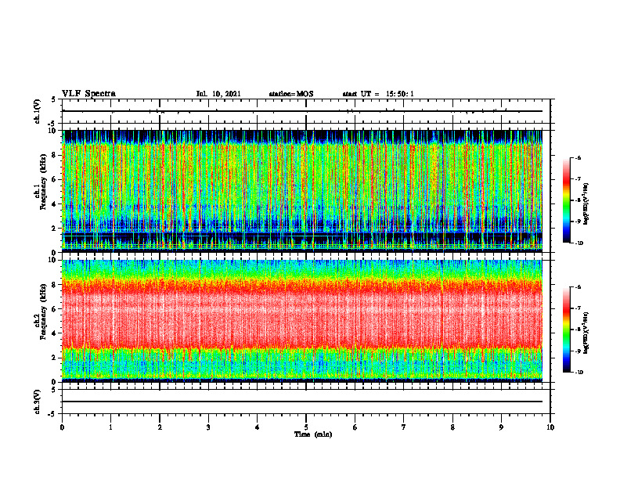Click tick label "5" on the Time axis
Viewport: 620px width, 479px height.
(x=306, y=427)
